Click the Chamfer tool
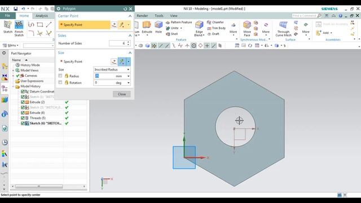Screen dimensions: 361x203 click(215, 23)
